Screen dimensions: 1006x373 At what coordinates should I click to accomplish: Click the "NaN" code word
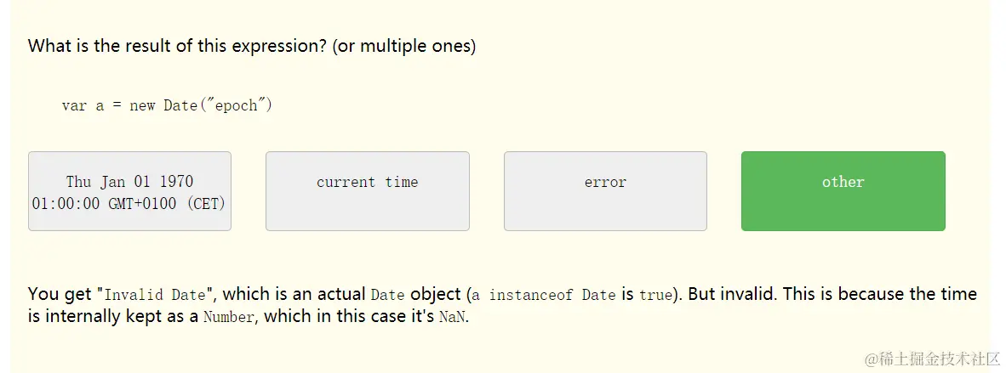452,318
